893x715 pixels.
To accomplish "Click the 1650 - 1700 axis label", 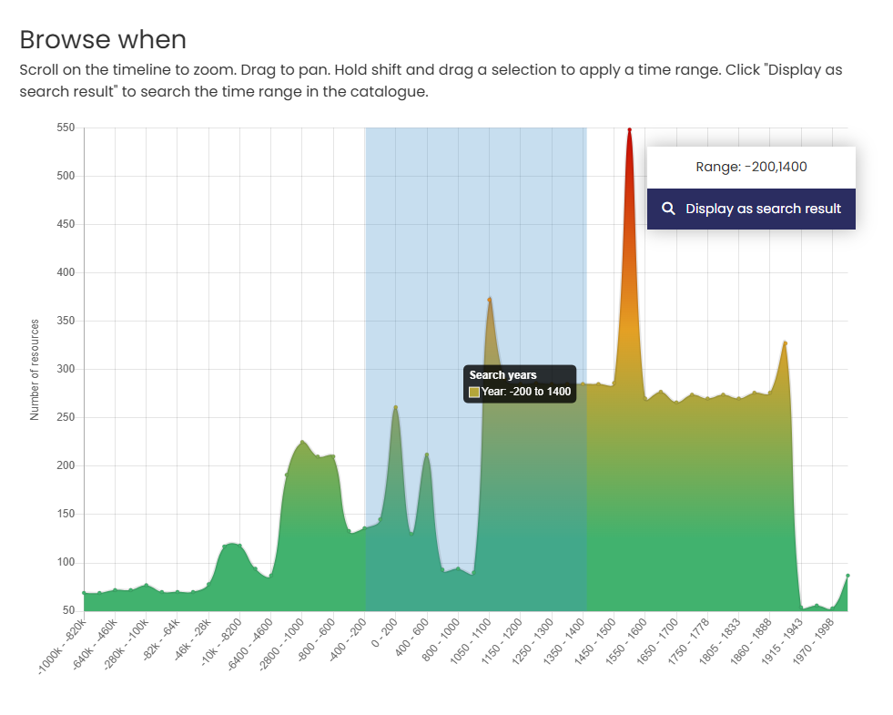I will (x=658, y=640).
